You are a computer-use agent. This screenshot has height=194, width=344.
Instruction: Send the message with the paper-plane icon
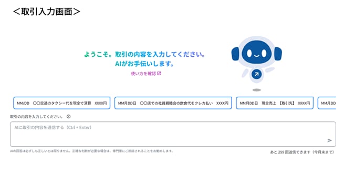tap(329, 140)
